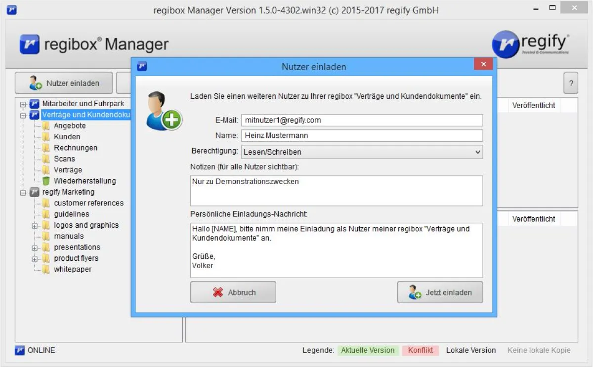Cancel the invitation via the Abbruch button
This screenshot has width=593, height=367.
click(x=233, y=292)
